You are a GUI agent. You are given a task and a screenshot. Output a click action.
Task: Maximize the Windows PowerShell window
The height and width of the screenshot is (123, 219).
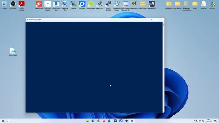156,20
